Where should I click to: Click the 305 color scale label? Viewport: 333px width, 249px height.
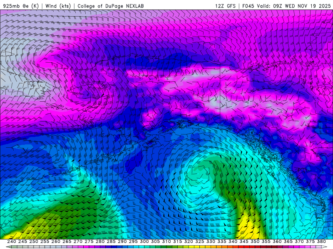(155, 242)
